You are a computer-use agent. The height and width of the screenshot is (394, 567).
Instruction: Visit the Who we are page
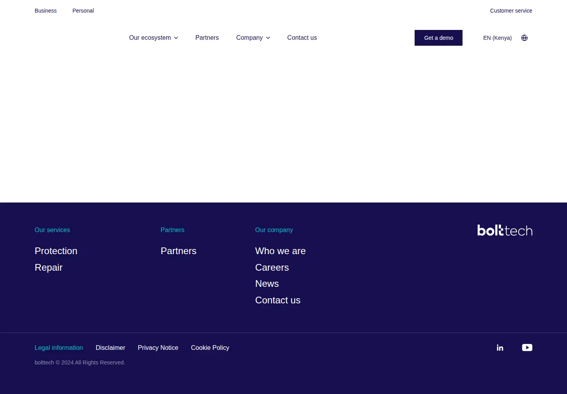pyautogui.click(x=280, y=251)
